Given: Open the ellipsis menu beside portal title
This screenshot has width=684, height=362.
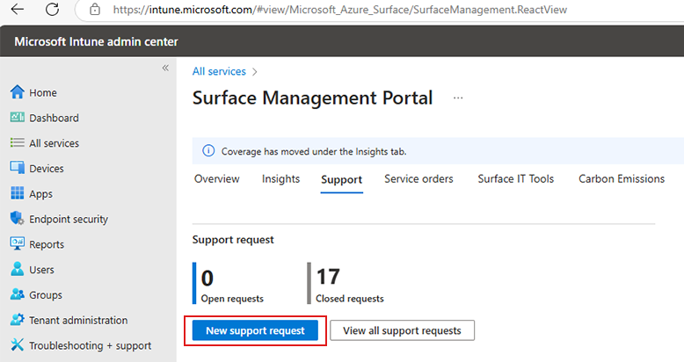Looking at the screenshot, I should pos(458,98).
